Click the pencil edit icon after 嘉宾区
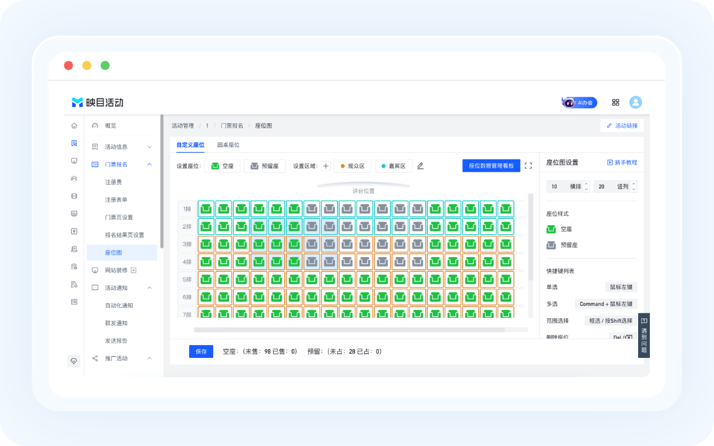 tap(421, 166)
